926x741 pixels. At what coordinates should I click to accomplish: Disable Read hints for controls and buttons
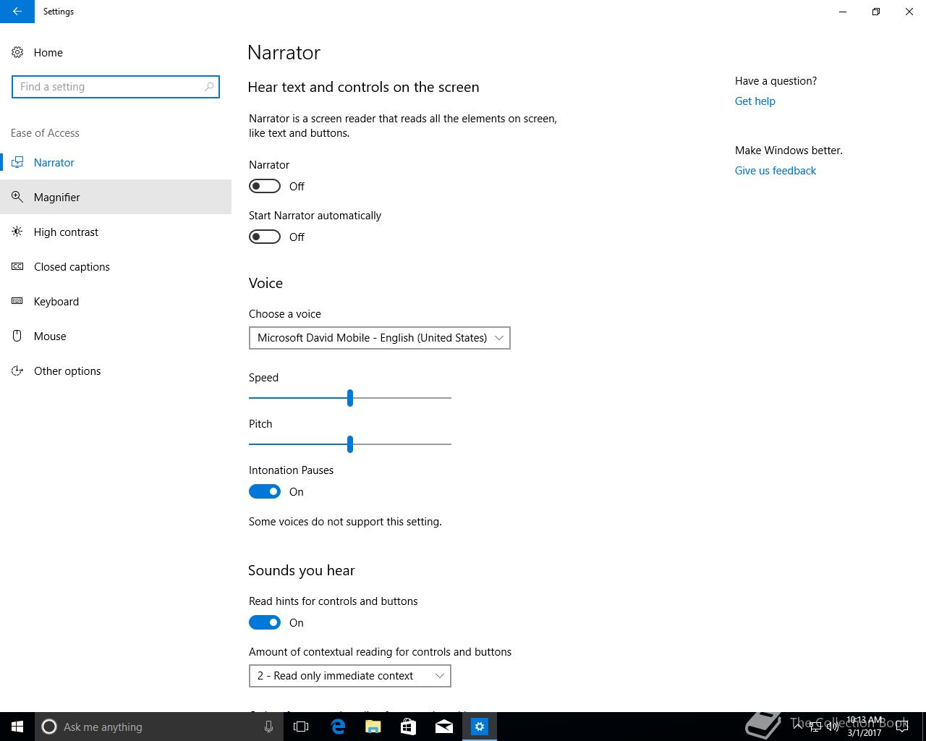click(265, 622)
